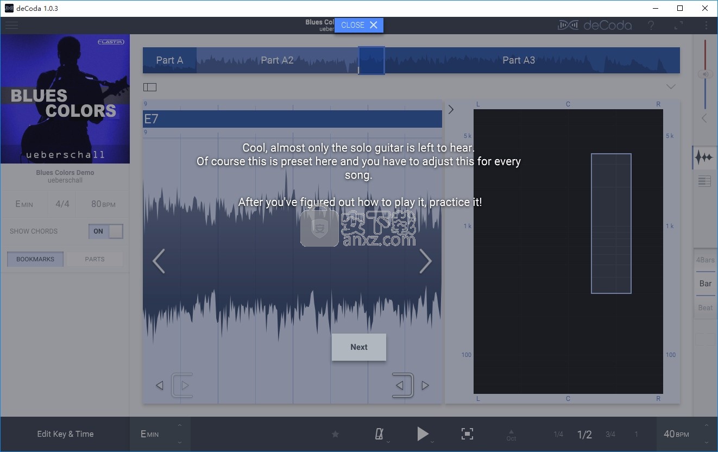Screen dimensions: 718x452
Task: Lower the Emin key with down arrow
Action: coord(180,443)
